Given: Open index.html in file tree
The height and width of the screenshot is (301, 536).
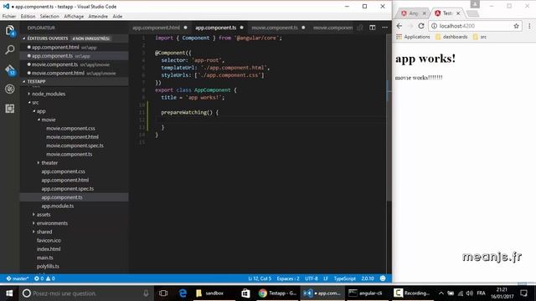Looking at the screenshot, I should [x=49, y=249].
